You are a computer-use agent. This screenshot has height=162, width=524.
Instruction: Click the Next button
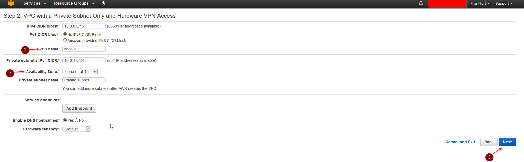click(507, 142)
